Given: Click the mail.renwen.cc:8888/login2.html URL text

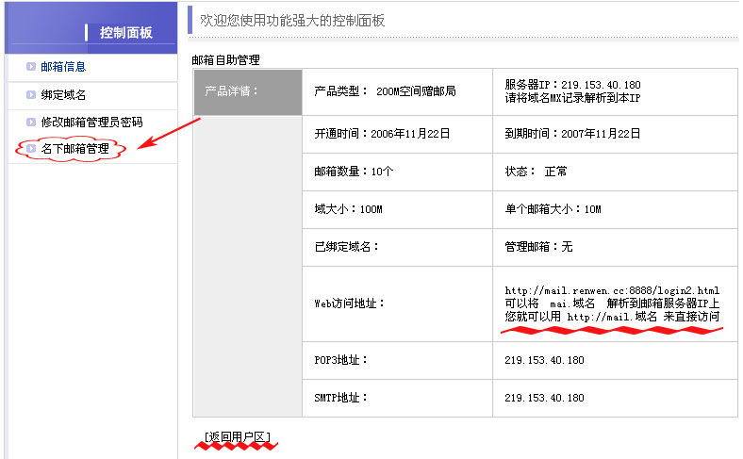Looking at the screenshot, I should 612,290.
